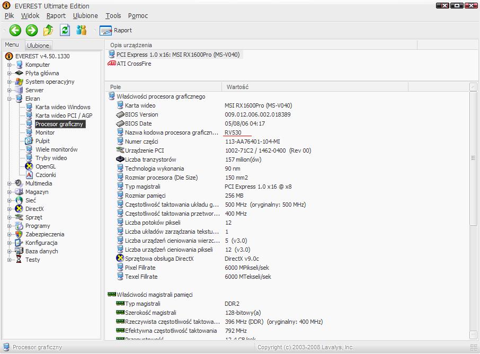Open the Pomoc menu
Viewport: 480px width, 354px height.
coord(138,15)
